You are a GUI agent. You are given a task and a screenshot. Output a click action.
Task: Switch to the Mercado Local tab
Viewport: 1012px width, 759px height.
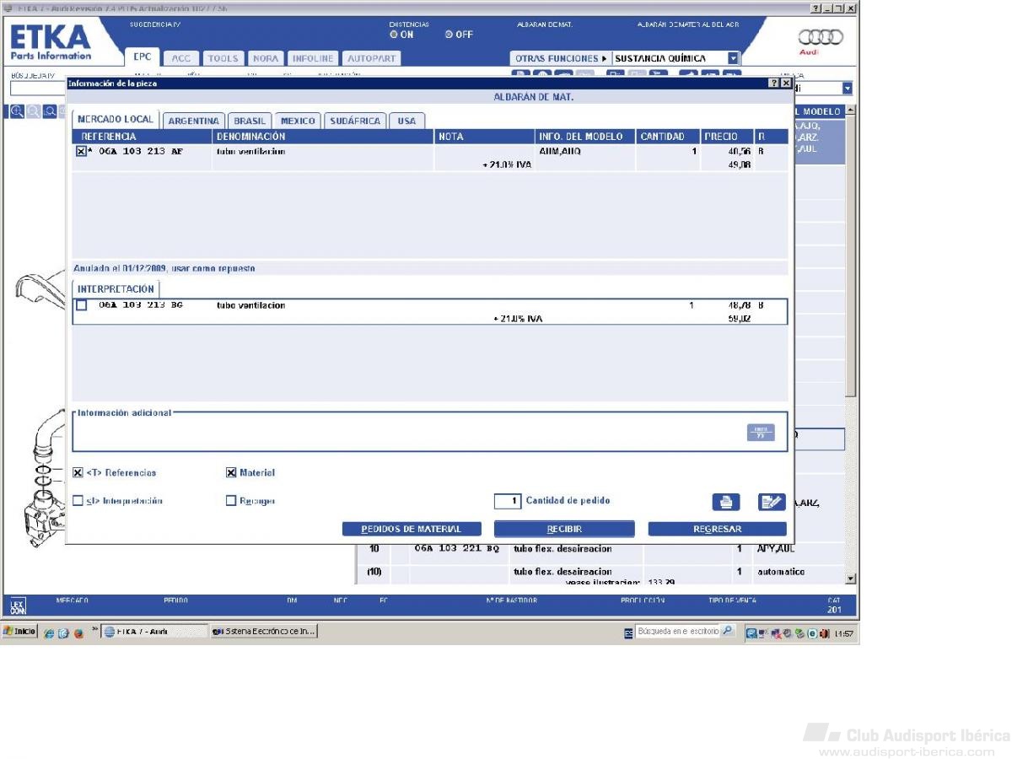116,120
